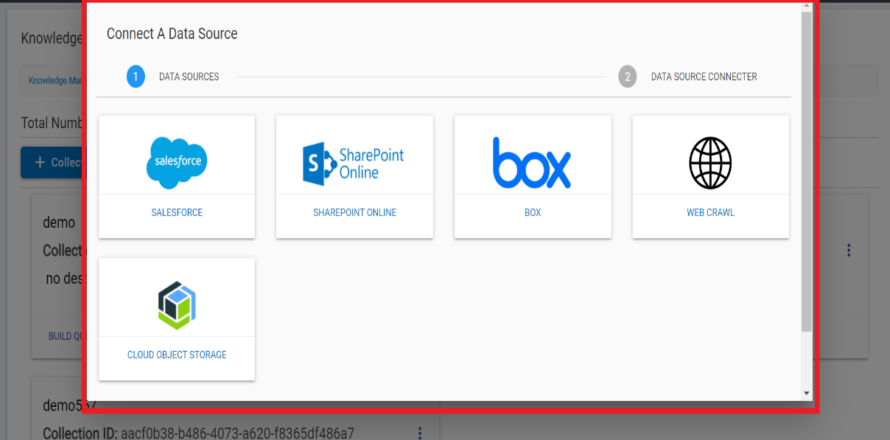The image size is (890, 440).
Task: Click the dialog vertical scrollbar thumb
Action: [807, 171]
